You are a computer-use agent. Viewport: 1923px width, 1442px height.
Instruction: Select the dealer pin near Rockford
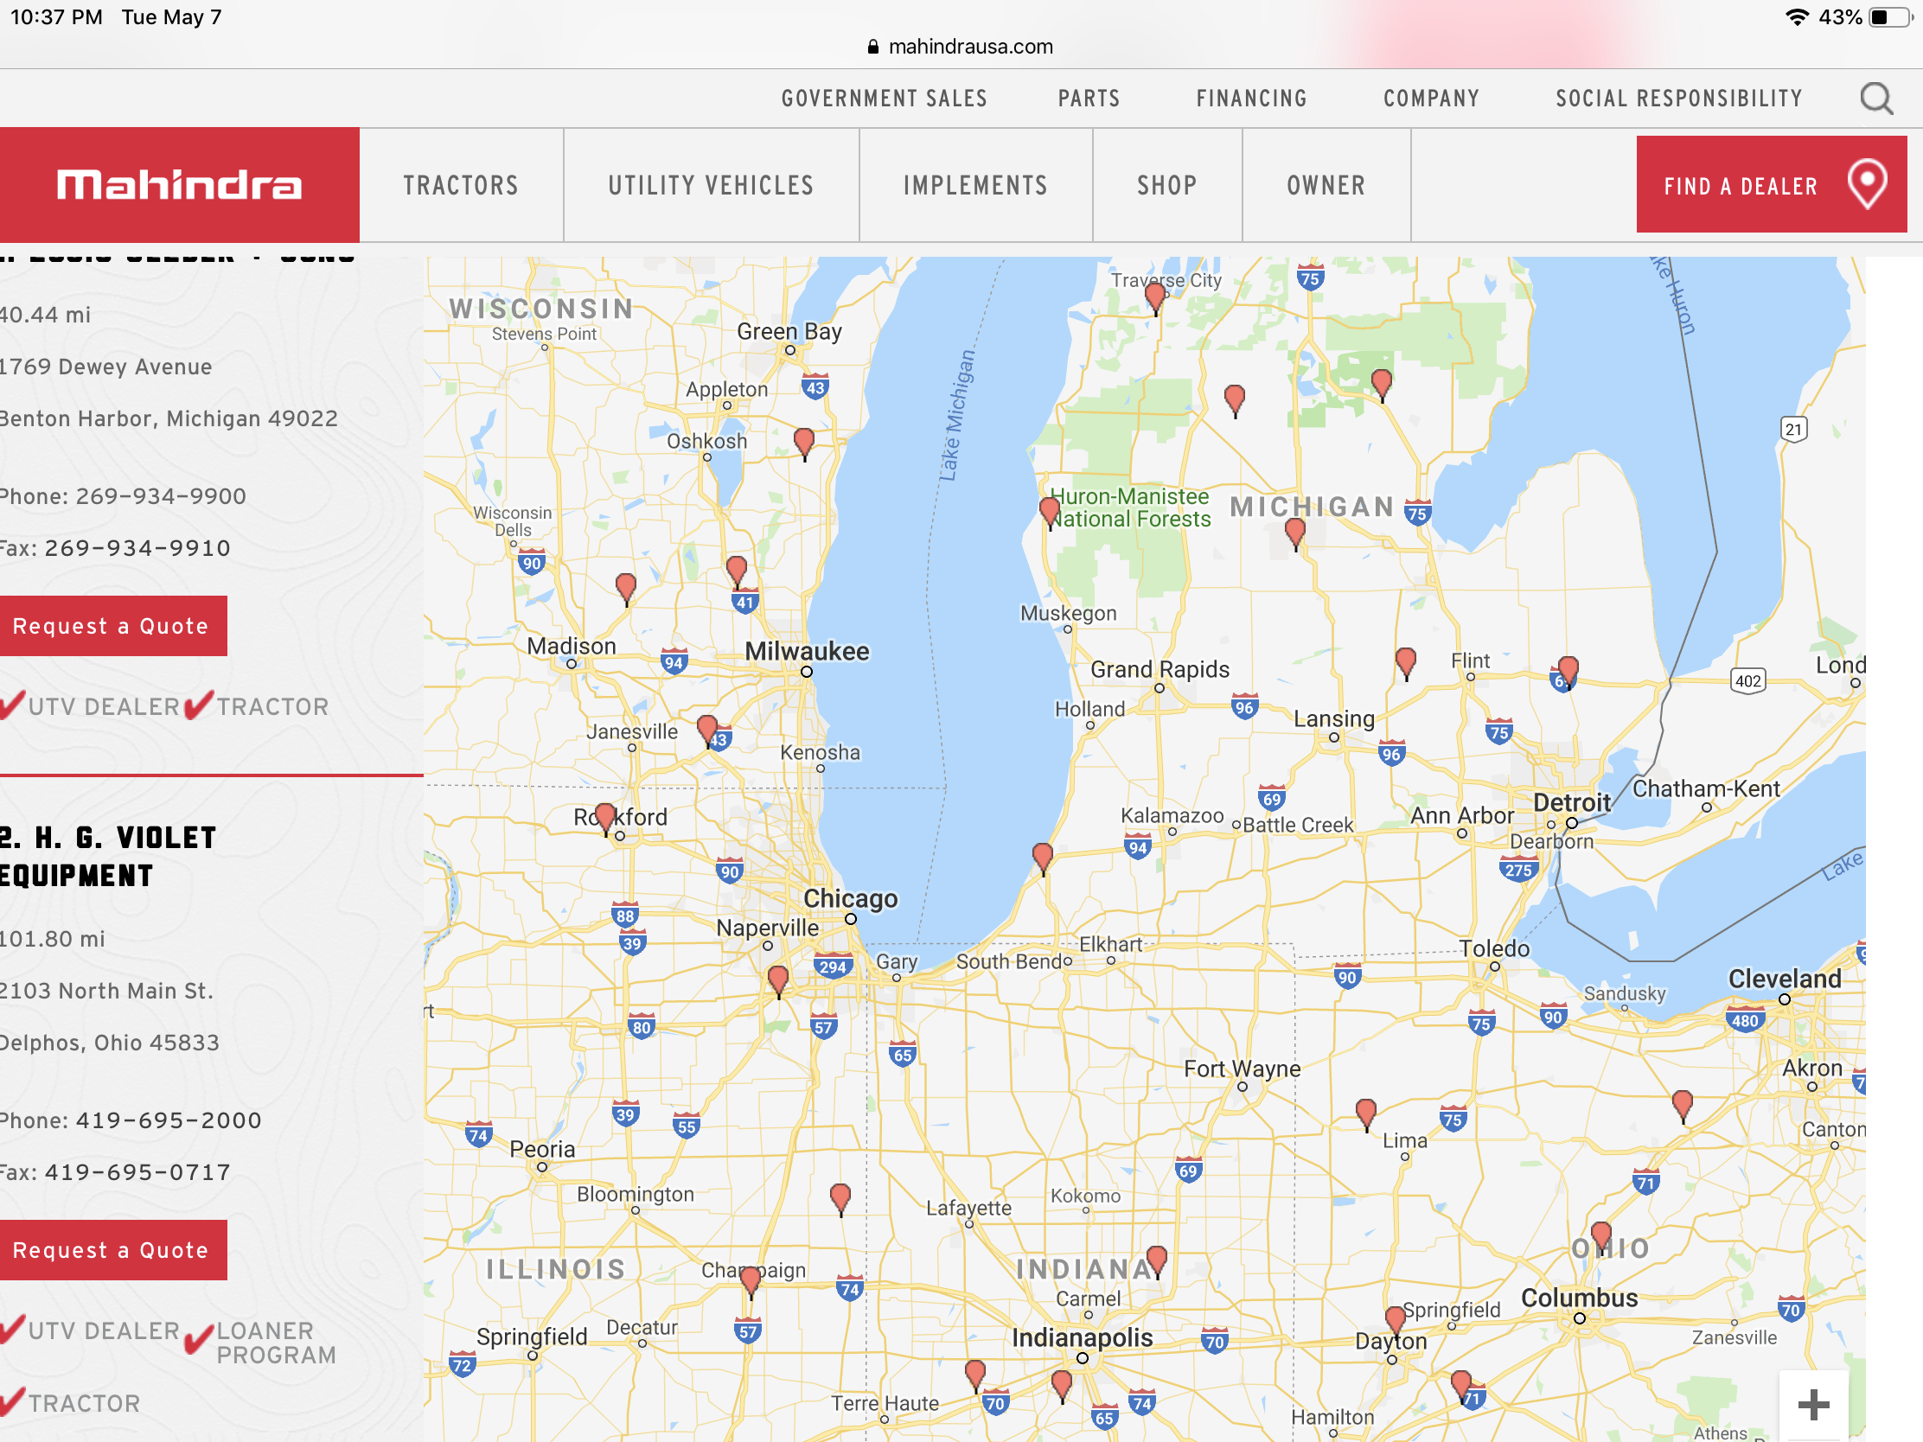(606, 820)
